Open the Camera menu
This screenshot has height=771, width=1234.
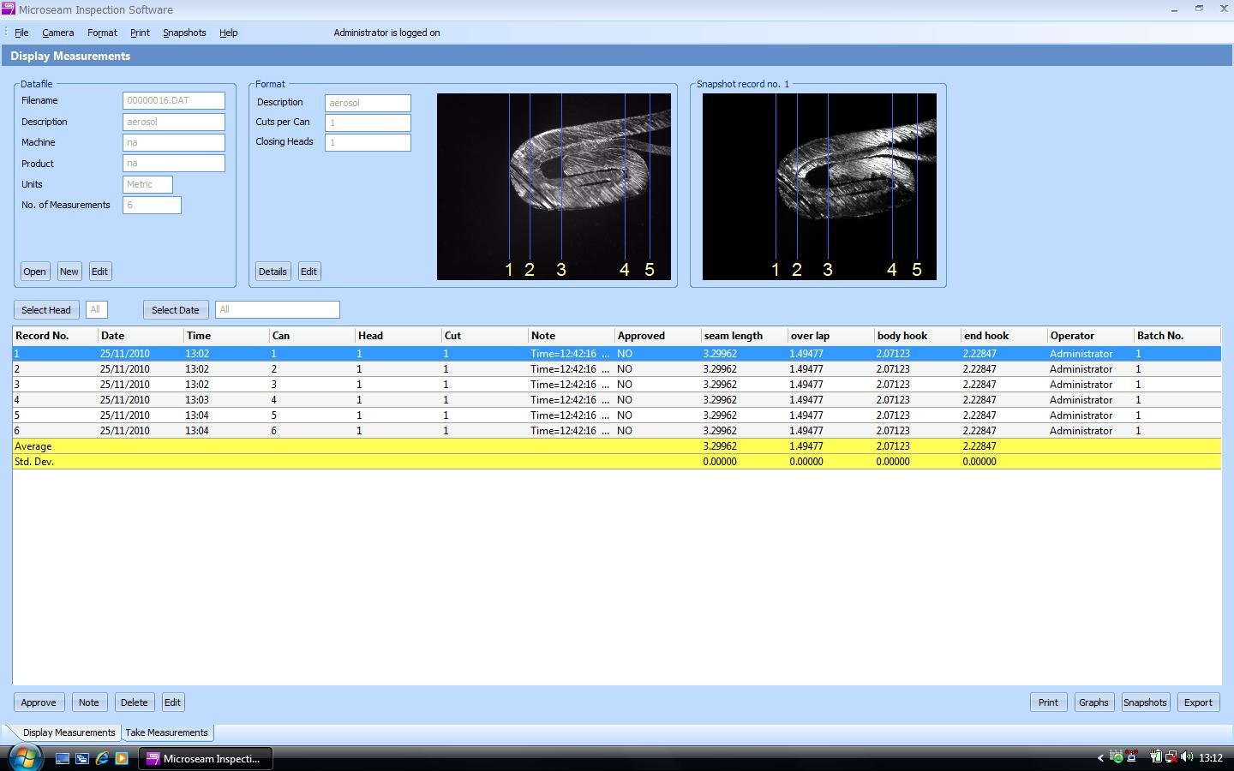pyautogui.click(x=57, y=33)
